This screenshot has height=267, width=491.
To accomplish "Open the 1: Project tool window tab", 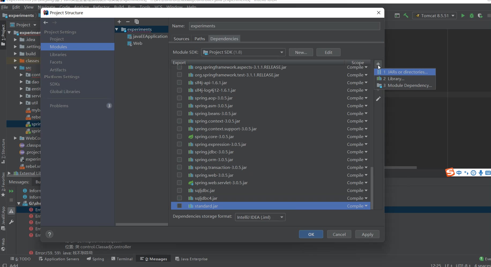I will point(3,35).
